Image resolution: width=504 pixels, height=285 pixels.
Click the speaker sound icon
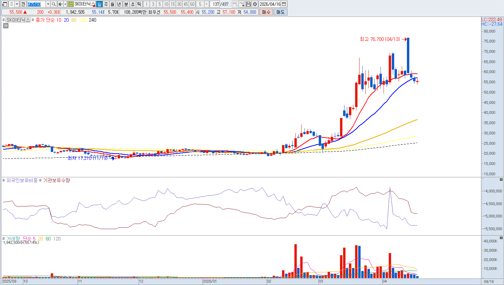(x=60, y=4)
